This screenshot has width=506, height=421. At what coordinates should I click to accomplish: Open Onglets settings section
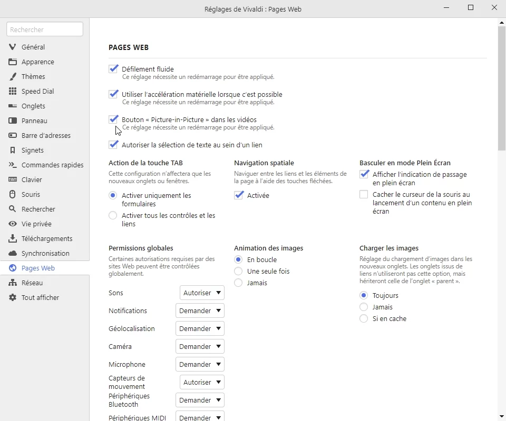click(x=45, y=106)
